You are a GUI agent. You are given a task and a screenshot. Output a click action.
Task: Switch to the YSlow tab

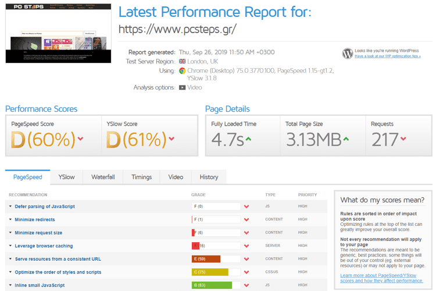66,177
